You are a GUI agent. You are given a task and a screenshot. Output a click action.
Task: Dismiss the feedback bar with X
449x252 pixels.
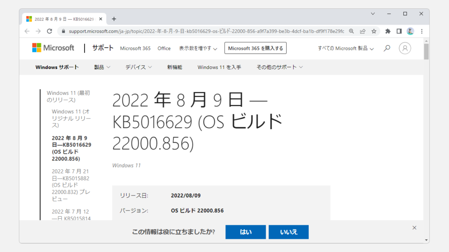coord(414,227)
